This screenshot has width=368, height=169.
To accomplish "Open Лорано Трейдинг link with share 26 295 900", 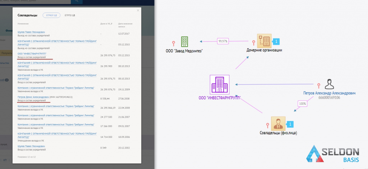I will (57, 65).
